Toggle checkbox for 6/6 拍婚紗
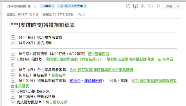Image resolution: width=186 pixels, height=106 pixels. click(13, 59)
